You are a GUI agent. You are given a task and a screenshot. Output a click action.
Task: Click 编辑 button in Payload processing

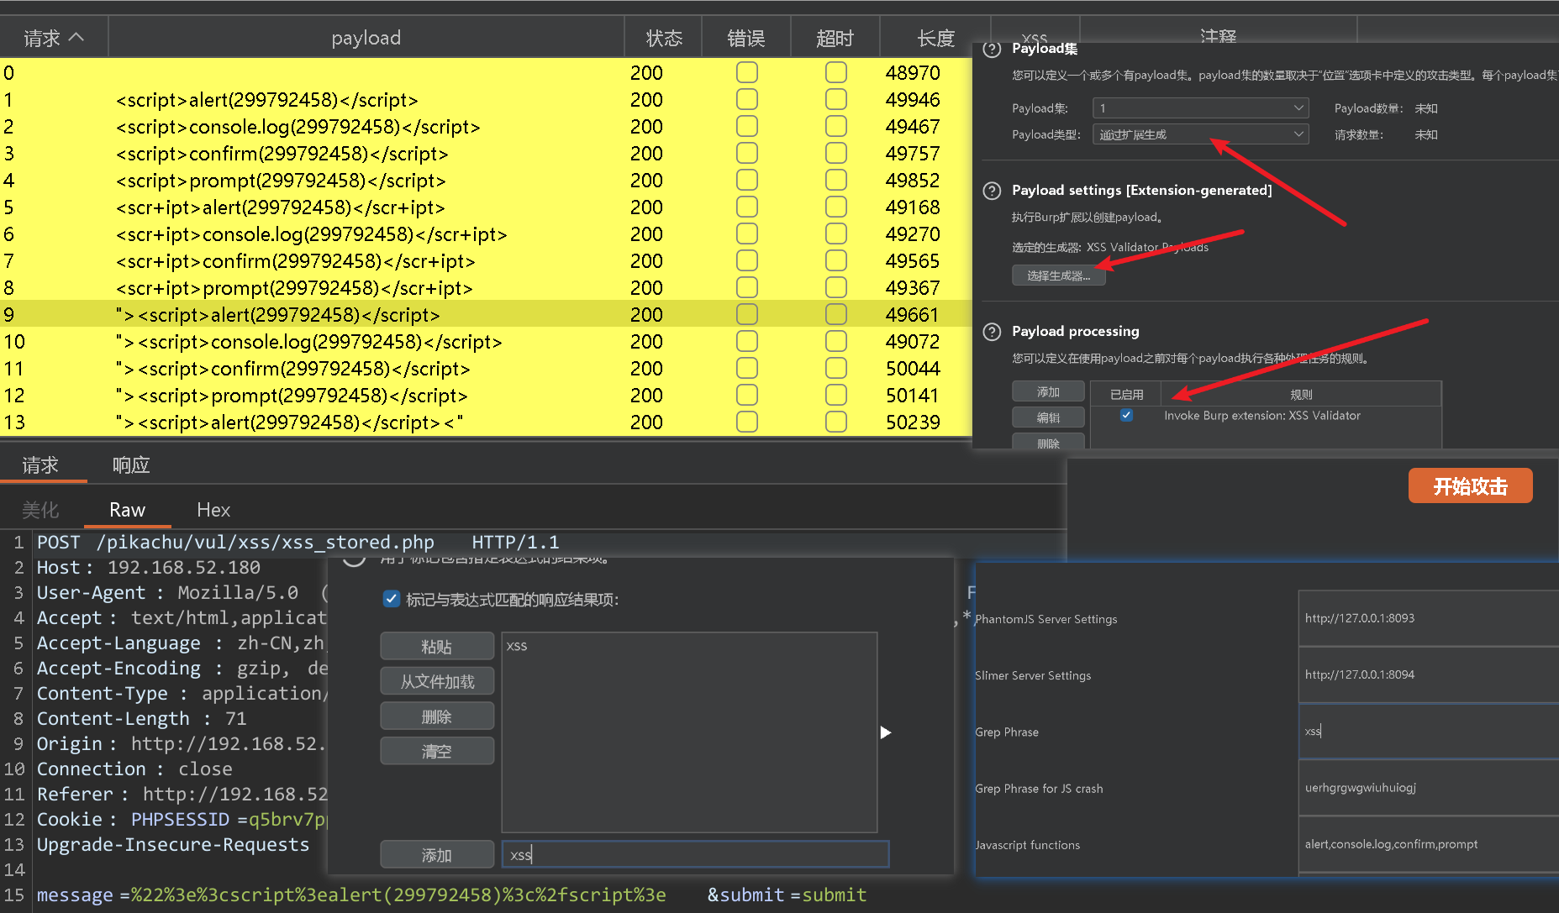tap(1048, 417)
